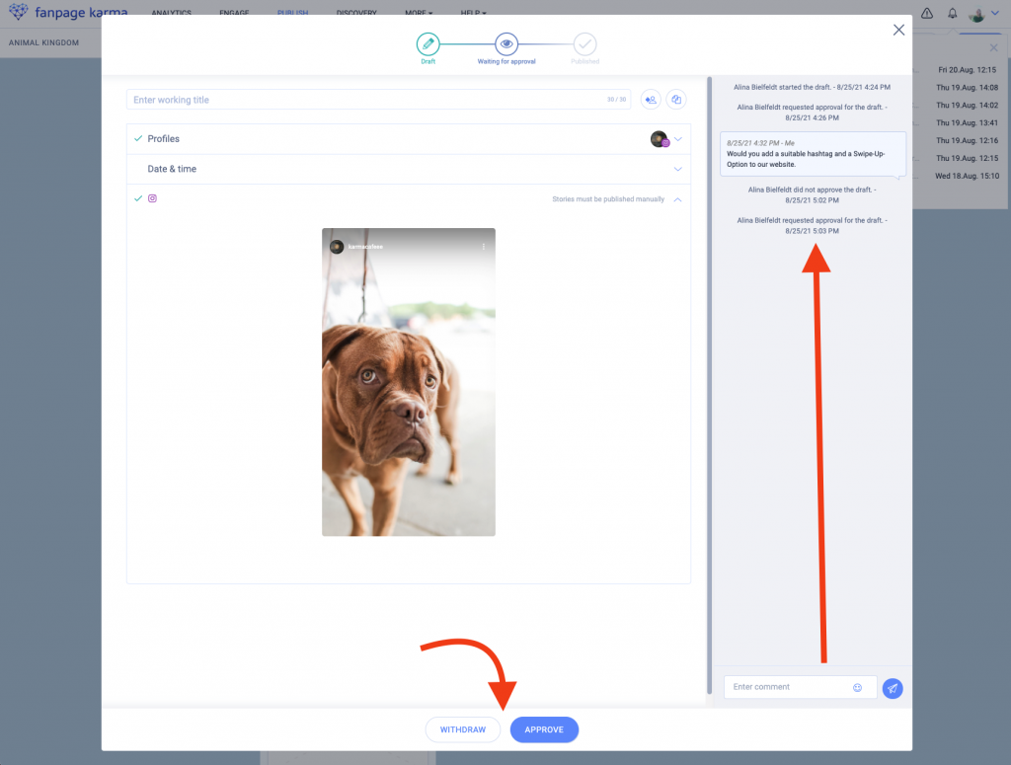Click the Enter comment text field

788,687
